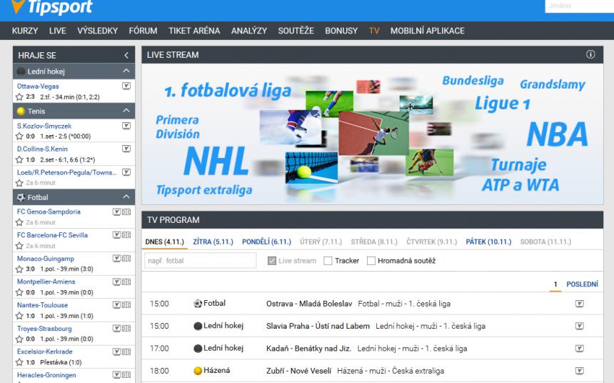Viewport: 614px width, 383px height.
Task: Switch to SOBOTA (11.11.) tab
Action: pyautogui.click(x=545, y=242)
